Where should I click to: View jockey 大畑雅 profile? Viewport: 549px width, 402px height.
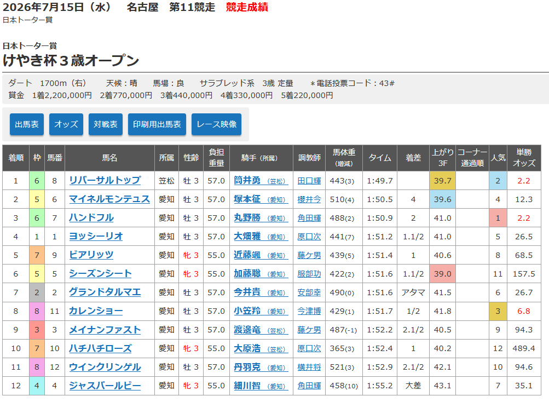261,236
